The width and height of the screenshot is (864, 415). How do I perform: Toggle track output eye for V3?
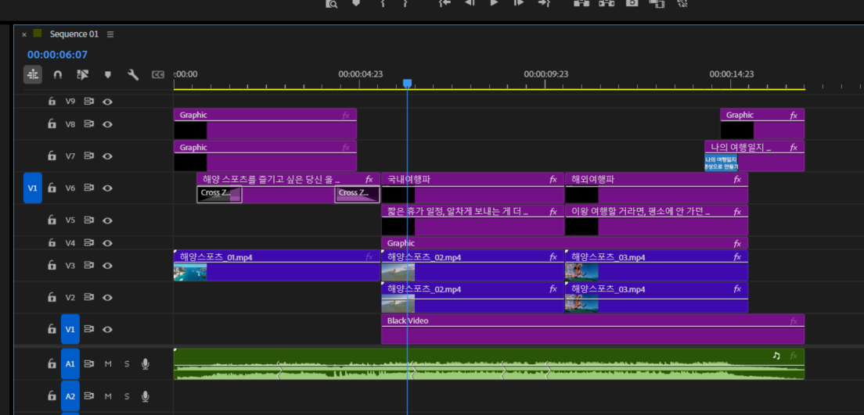108,266
